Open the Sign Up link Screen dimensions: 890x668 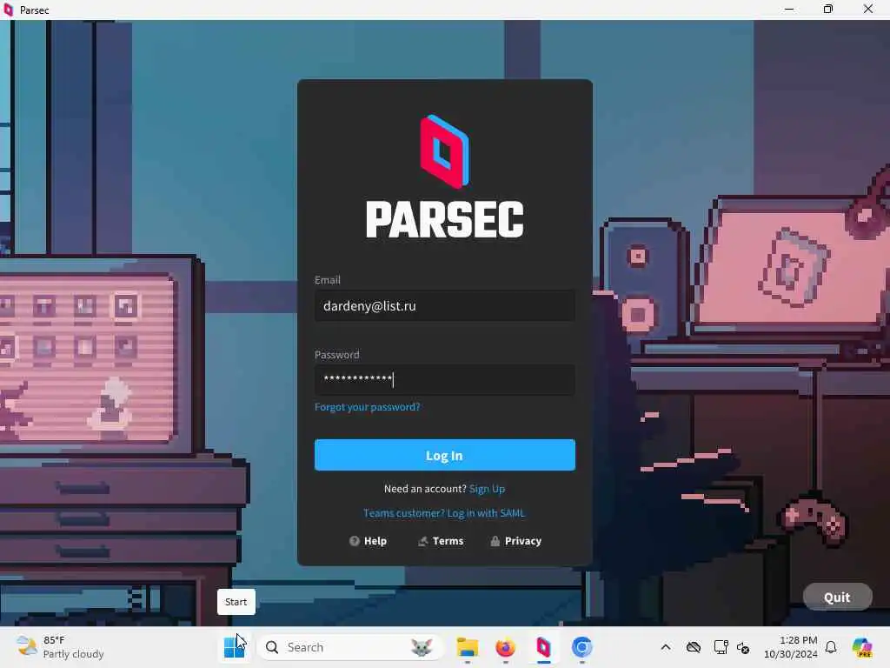click(x=487, y=489)
